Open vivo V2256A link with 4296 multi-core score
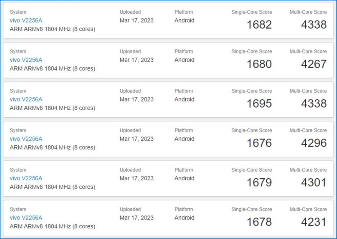337x239 pixels. [x=26, y=139]
